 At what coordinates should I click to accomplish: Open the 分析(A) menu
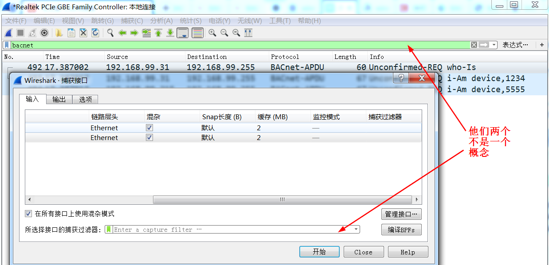point(161,21)
